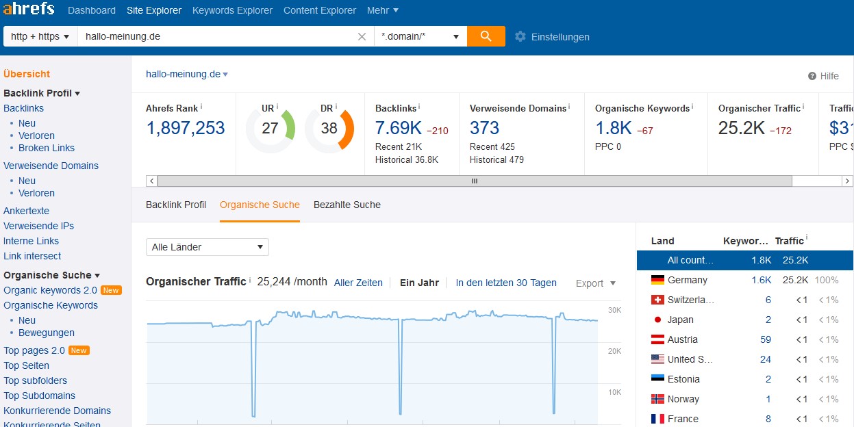Open the Hilfe help icon

click(812, 76)
